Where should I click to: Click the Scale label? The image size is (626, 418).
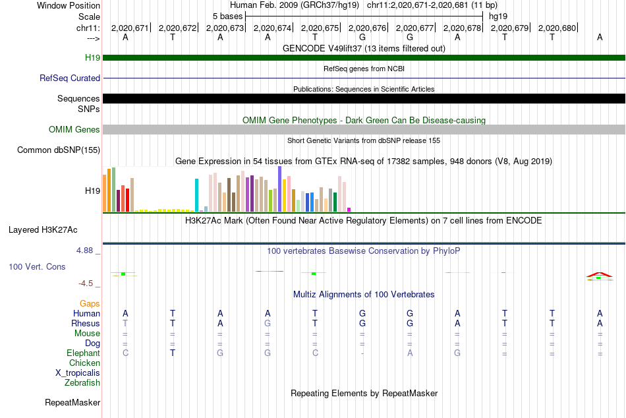pyautogui.click(x=89, y=16)
